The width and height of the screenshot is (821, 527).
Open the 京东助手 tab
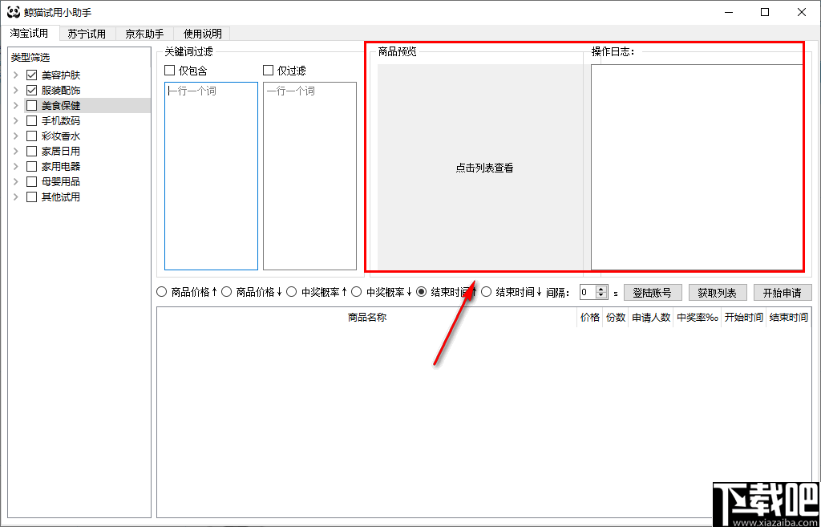click(x=144, y=34)
